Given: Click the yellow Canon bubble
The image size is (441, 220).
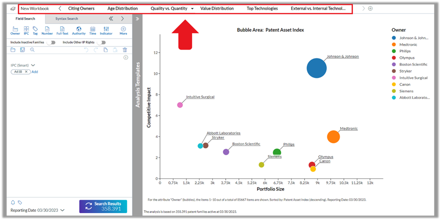Looking at the screenshot, I should (313, 169).
